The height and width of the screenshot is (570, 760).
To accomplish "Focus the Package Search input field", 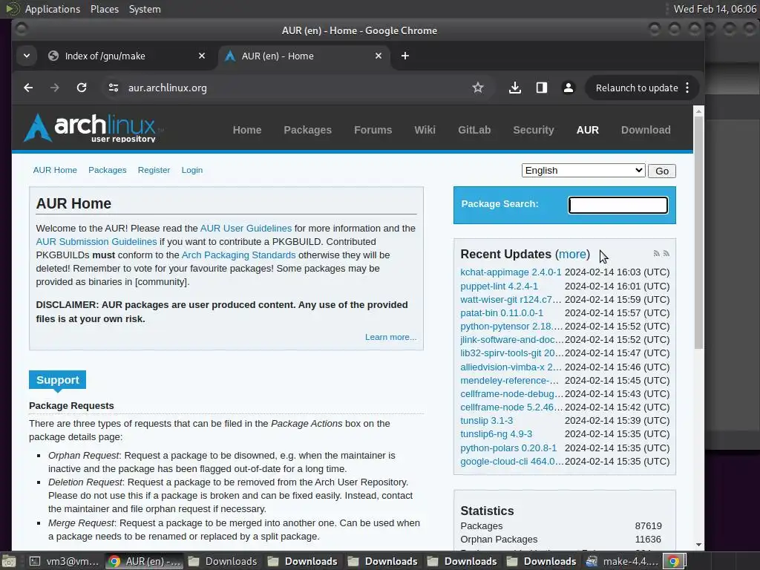I will pyautogui.click(x=618, y=205).
